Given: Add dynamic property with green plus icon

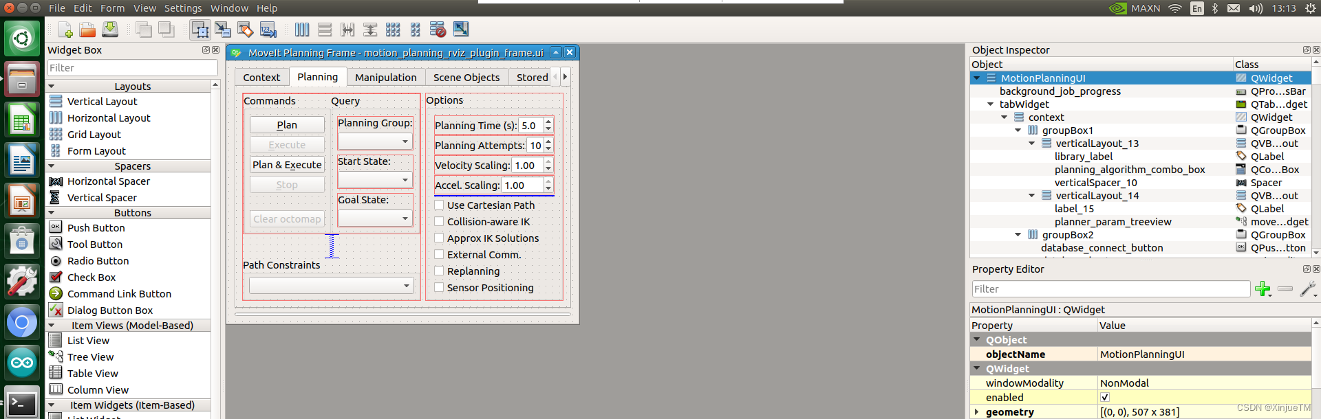Looking at the screenshot, I should point(1263,289).
